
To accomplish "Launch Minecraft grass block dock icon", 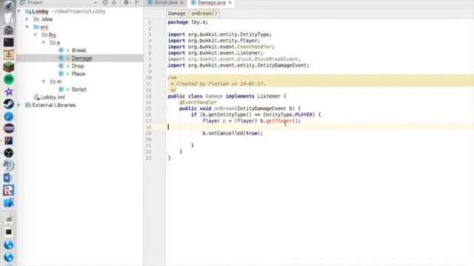I will 8,67.
